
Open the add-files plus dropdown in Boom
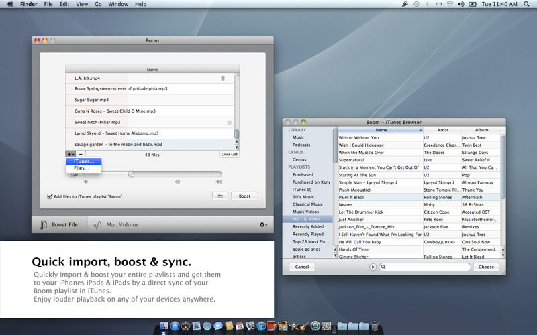pyautogui.click(x=70, y=154)
